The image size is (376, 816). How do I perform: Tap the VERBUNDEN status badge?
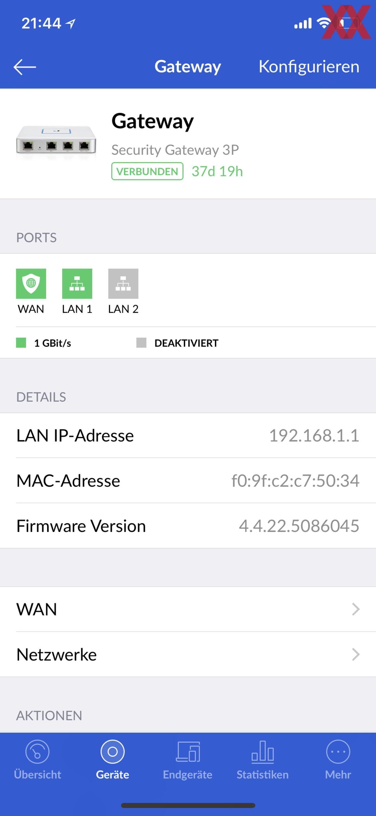click(x=147, y=171)
